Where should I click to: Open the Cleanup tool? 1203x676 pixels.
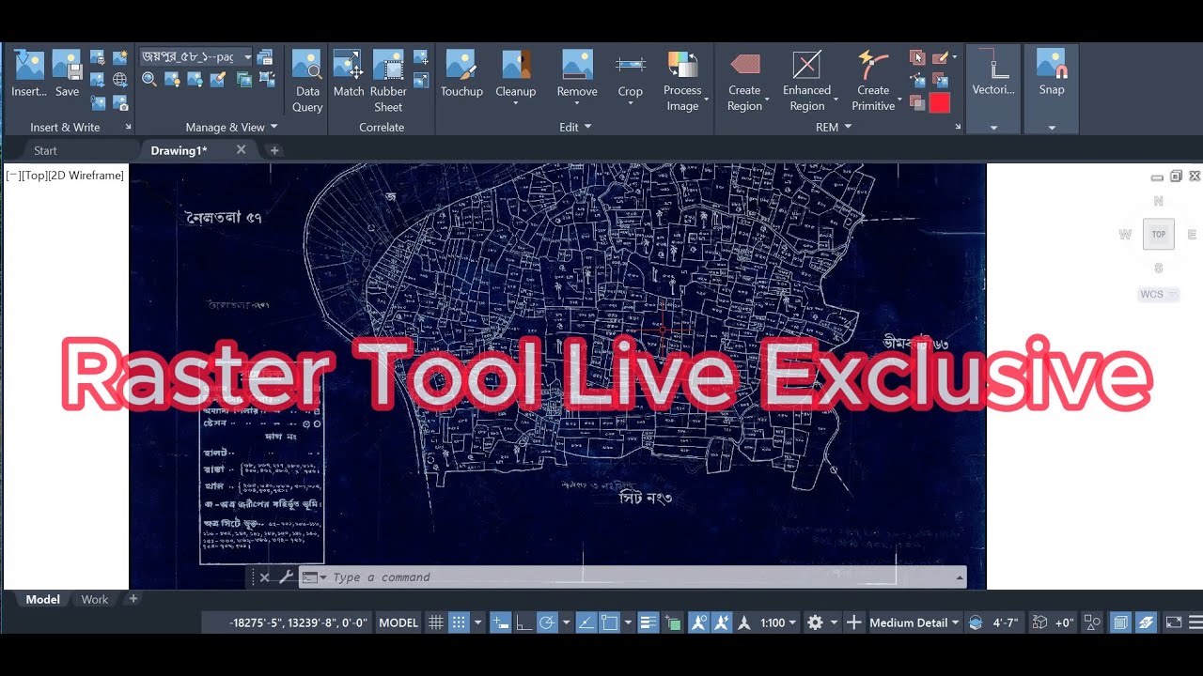click(516, 75)
